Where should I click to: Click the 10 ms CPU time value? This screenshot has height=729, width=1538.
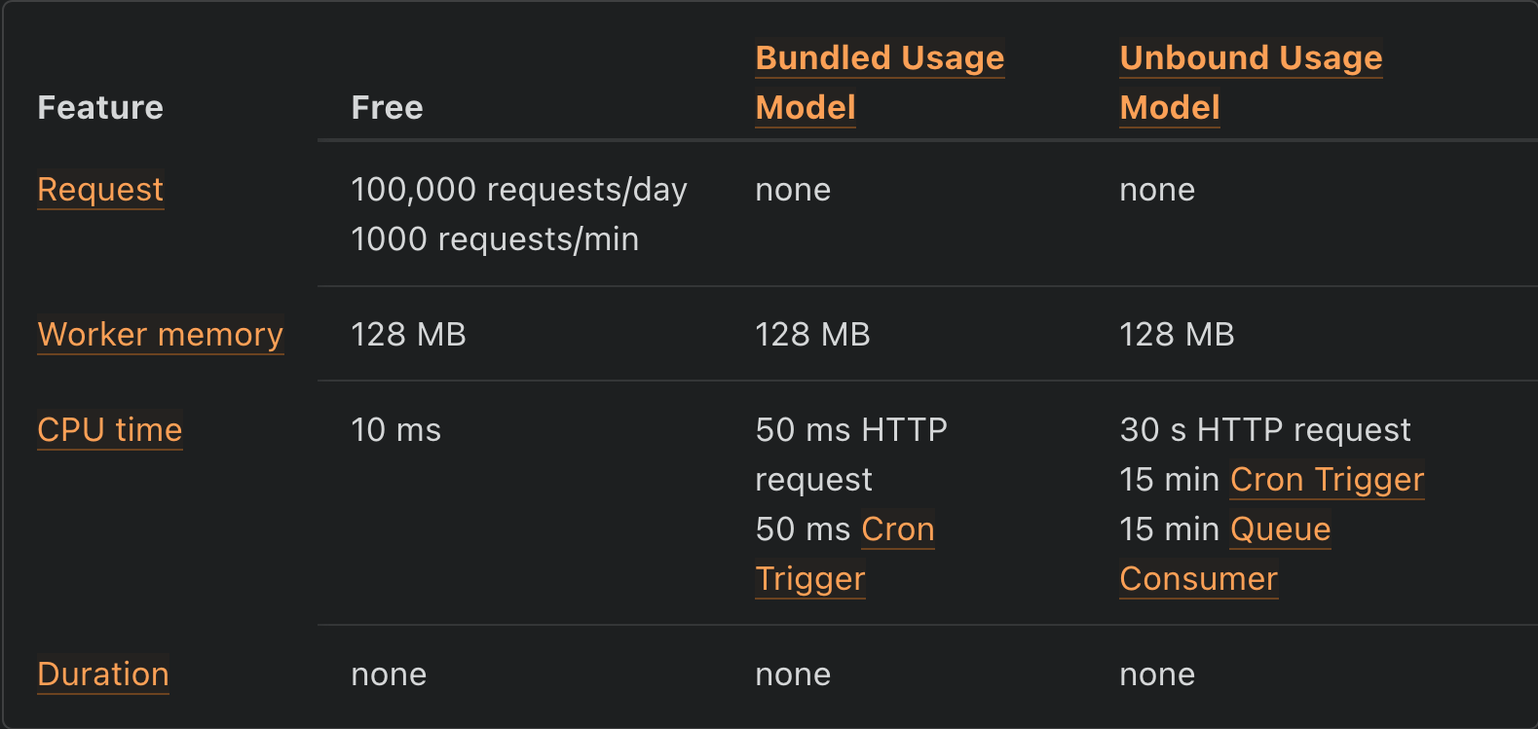(x=395, y=429)
